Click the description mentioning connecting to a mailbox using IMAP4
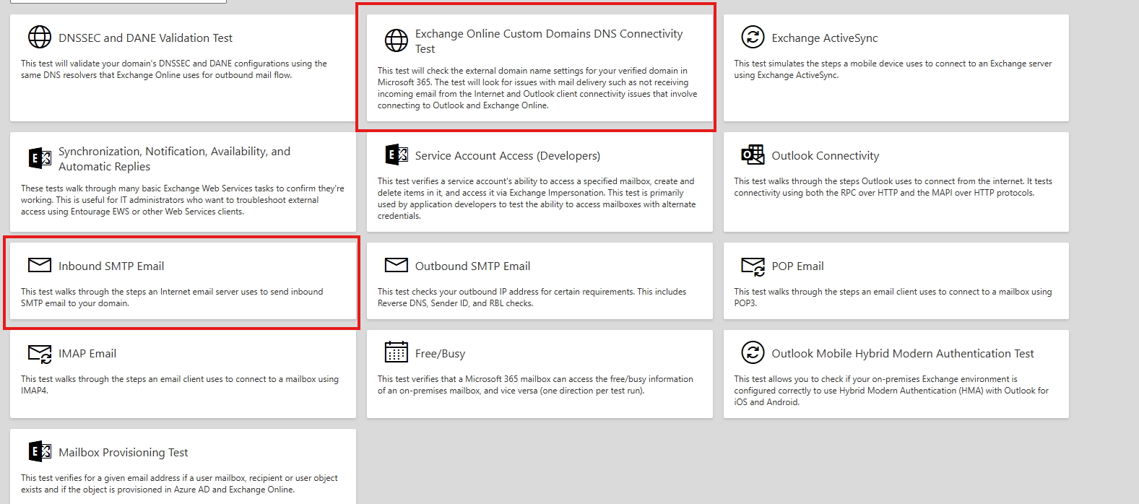This screenshot has height=504, width=1139. pos(180,385)
